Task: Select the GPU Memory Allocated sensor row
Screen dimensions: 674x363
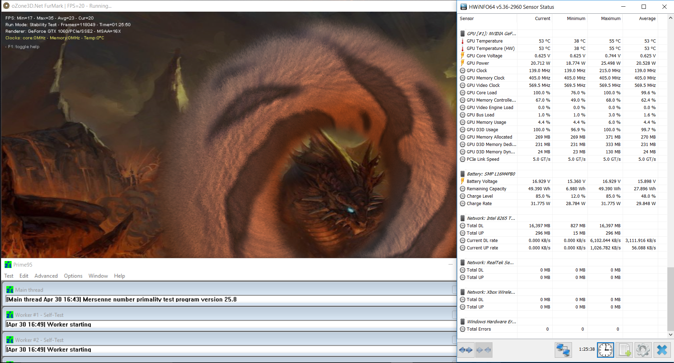Action: pos(562,137)
